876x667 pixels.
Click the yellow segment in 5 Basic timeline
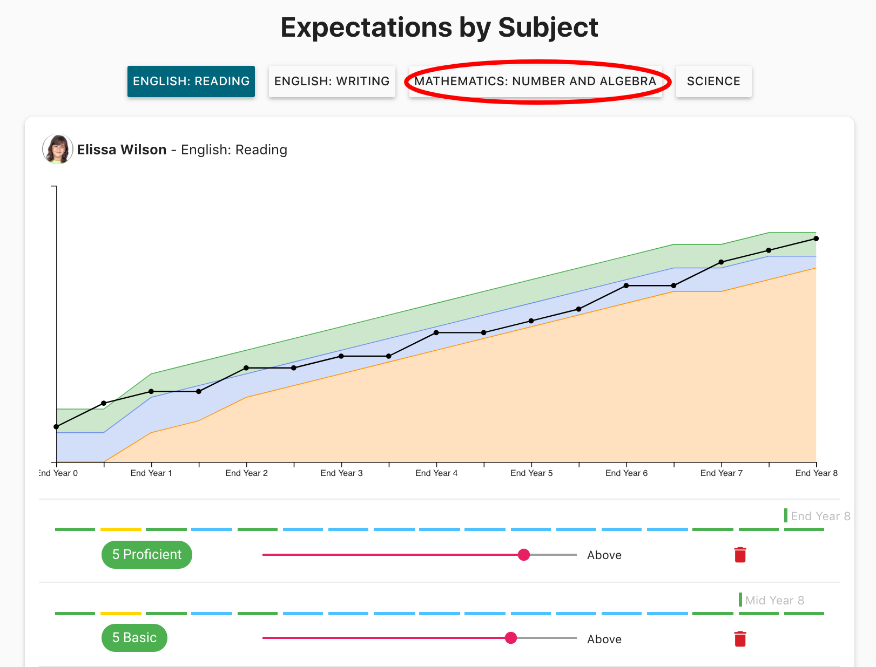click(x=121, y=614)
